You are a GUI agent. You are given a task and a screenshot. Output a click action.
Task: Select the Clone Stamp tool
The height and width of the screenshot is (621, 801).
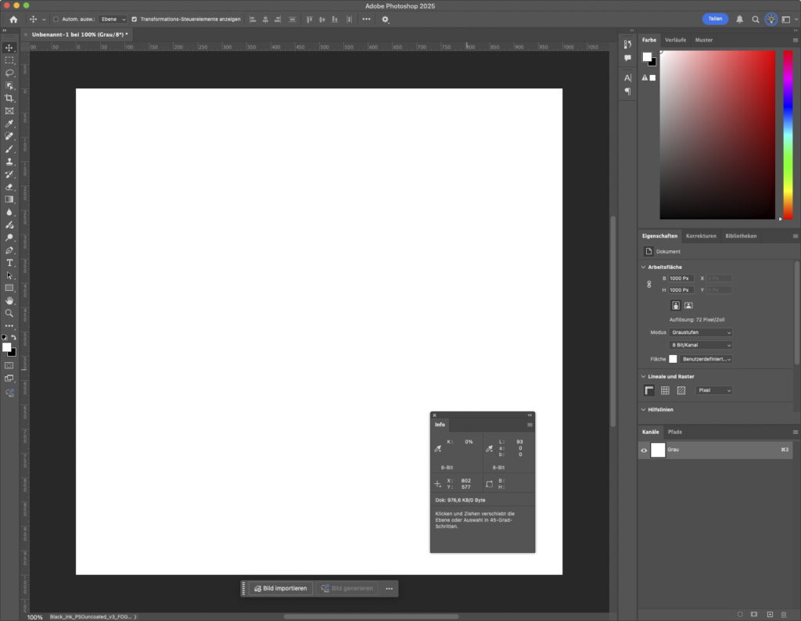tap(9, 161)
